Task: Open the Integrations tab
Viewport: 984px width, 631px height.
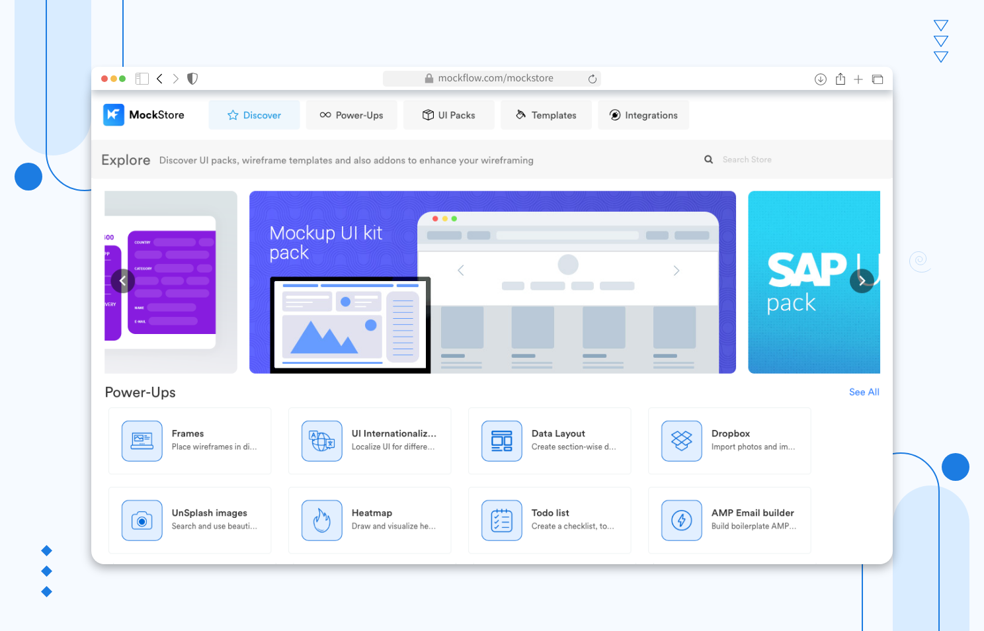Action: click(x=643, y=115)
